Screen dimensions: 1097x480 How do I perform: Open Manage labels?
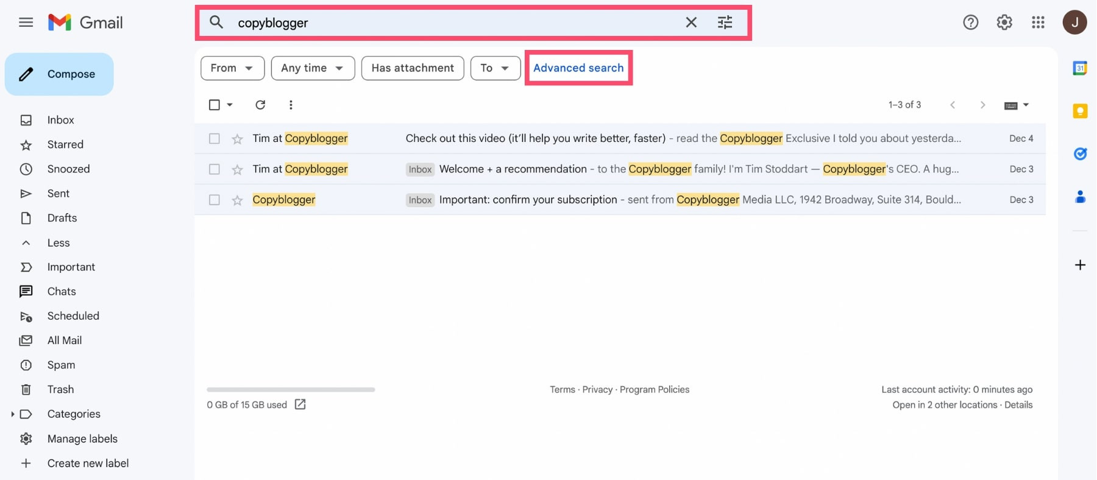point(82,439)
